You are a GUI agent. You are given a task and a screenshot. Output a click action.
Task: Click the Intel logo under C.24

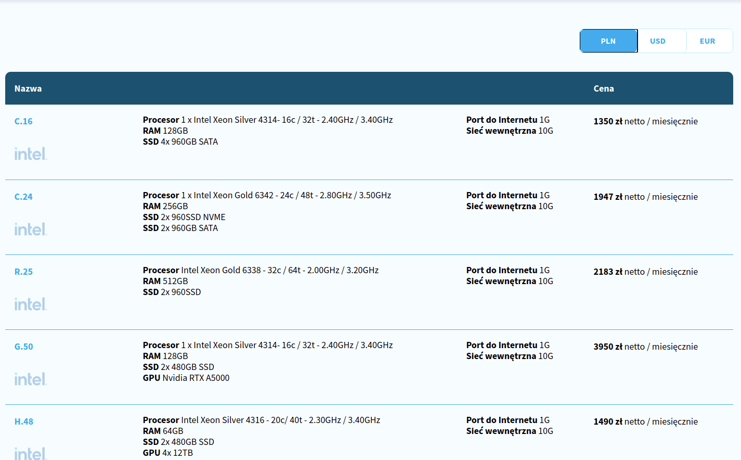[x=31, y=229]
